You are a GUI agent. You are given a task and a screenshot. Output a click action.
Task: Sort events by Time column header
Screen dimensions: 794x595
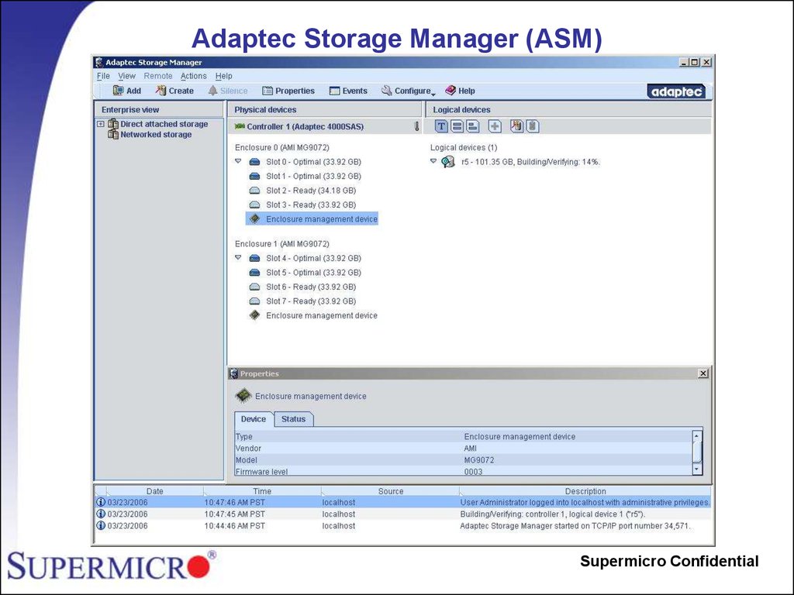click(x=262, y=491)
